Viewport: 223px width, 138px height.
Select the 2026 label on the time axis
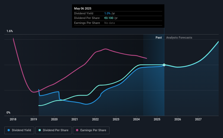pyautogui.click(x=178, y=119)
